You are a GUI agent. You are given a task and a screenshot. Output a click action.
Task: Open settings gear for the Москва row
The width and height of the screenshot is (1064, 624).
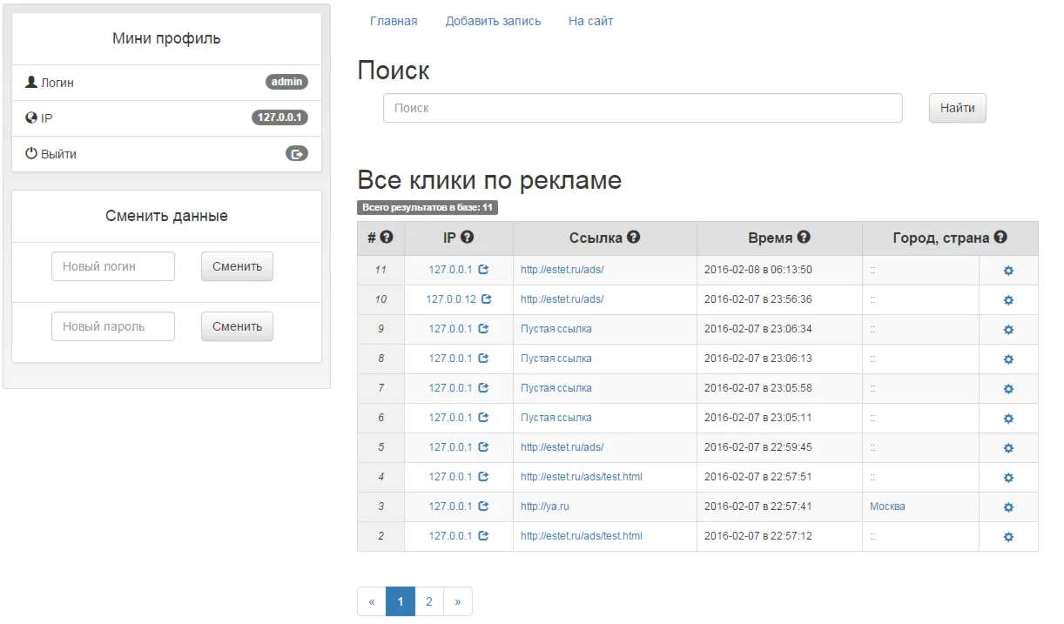(x=1008, y=507)
